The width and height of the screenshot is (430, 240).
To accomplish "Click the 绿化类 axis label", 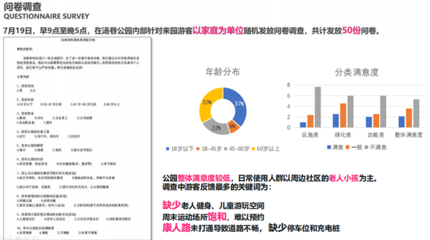I will click(343, 135).
